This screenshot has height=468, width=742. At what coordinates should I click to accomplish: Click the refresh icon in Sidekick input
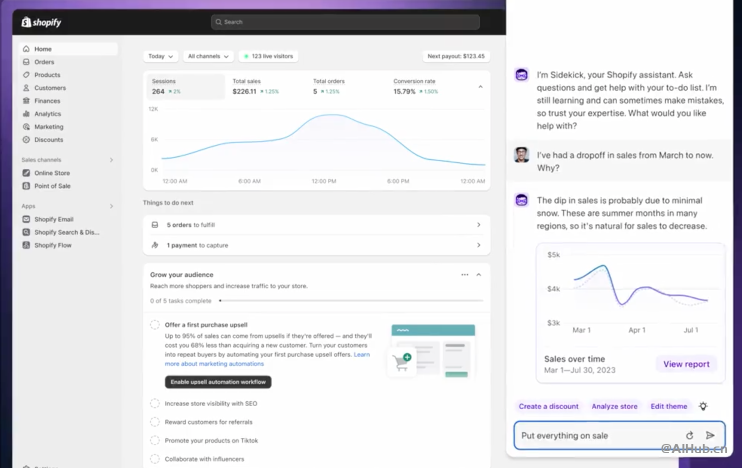(689, 435)
